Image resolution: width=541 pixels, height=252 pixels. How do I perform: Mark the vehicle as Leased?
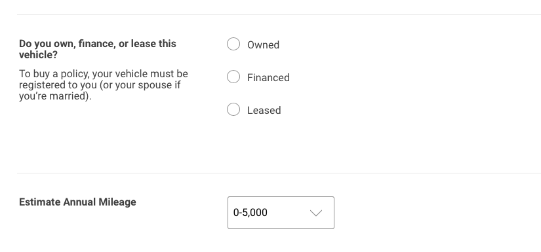point(233,109)
